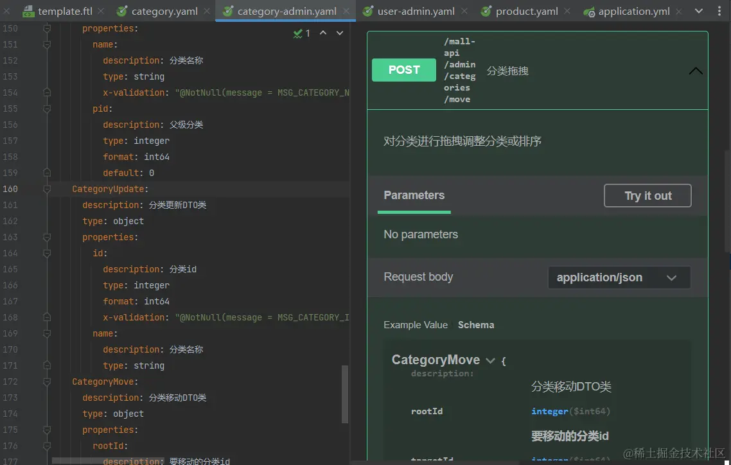Switch to the template.ftl tab
Viewport: 731px width, 465px height.
(x=65, y=11)
